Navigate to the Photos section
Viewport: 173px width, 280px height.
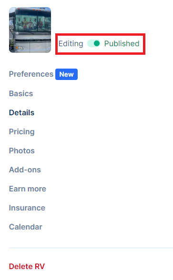pyautogui.click(x=22, y=150)
